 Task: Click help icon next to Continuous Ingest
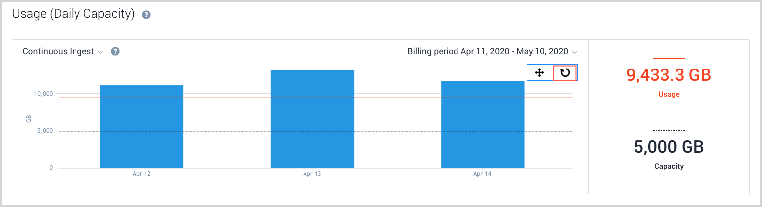115,51
